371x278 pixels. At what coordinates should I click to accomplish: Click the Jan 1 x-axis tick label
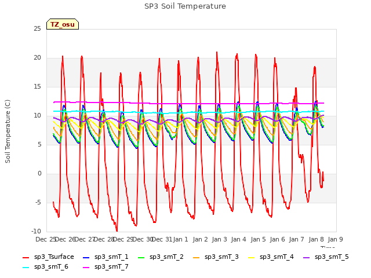[180, 239]
